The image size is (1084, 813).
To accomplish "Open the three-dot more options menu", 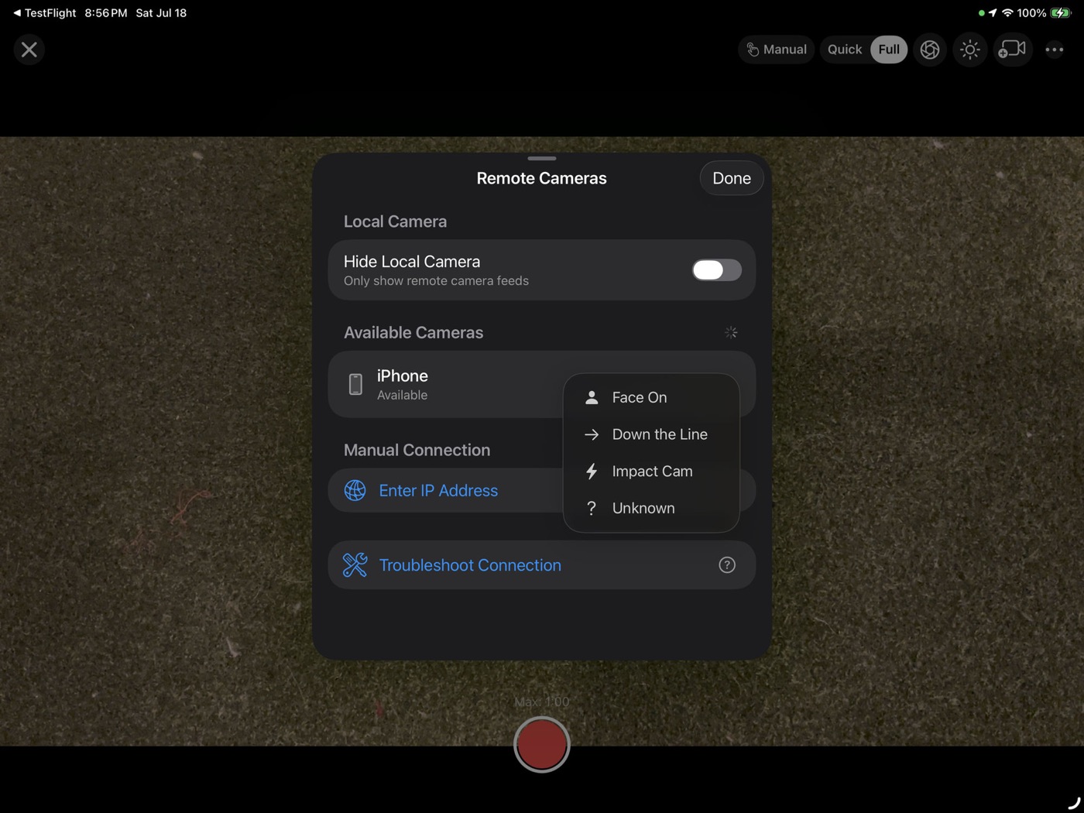I will [1055, 50].
